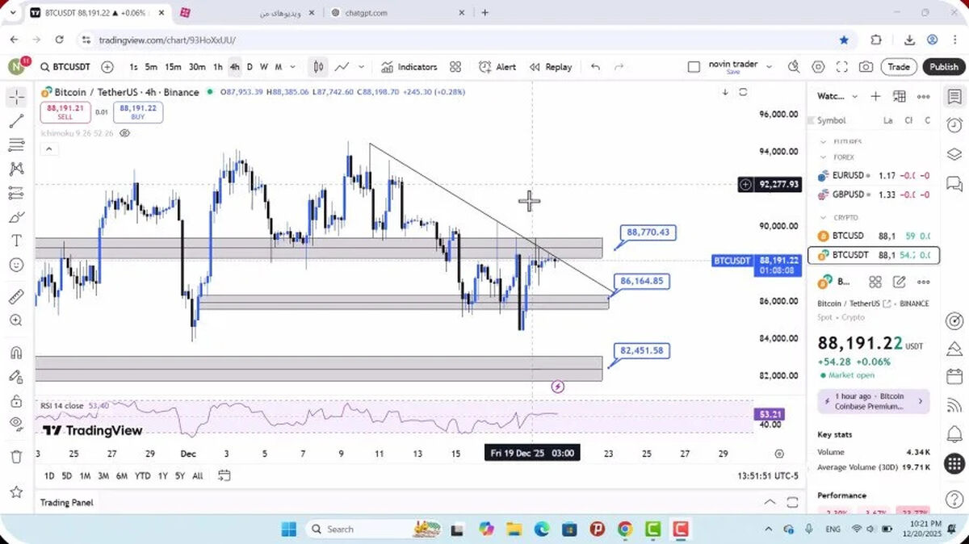Open chart settings gear icon
Image resolution: width=969 pixels, height=544 pixels.
pos(818,67)
